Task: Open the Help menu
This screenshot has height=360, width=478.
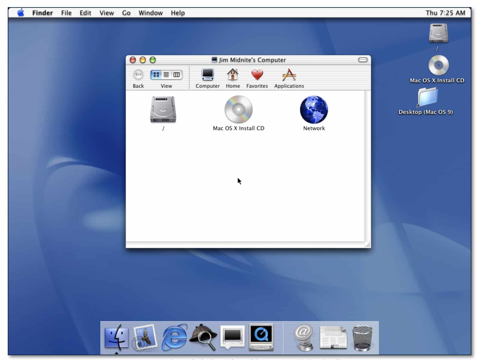Action: click(x=178, y=13)
